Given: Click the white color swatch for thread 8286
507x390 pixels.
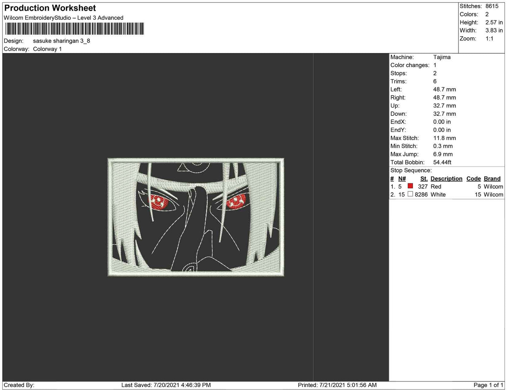Looking at the screenshot, I should (410, 194).
